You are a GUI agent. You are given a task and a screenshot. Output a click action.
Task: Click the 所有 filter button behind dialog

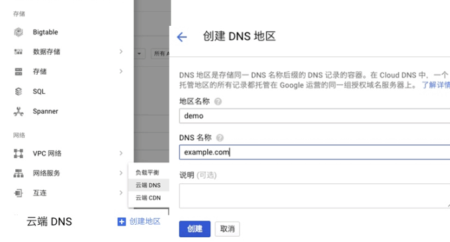[x=161, y=54]
